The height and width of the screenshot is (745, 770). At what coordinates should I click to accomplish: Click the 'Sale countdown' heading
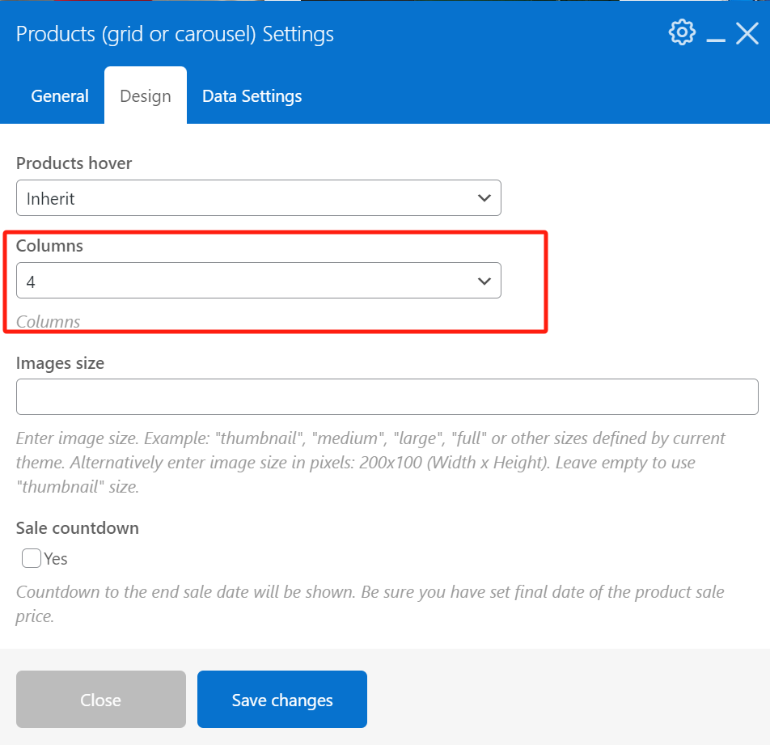[x=78, y=528]
